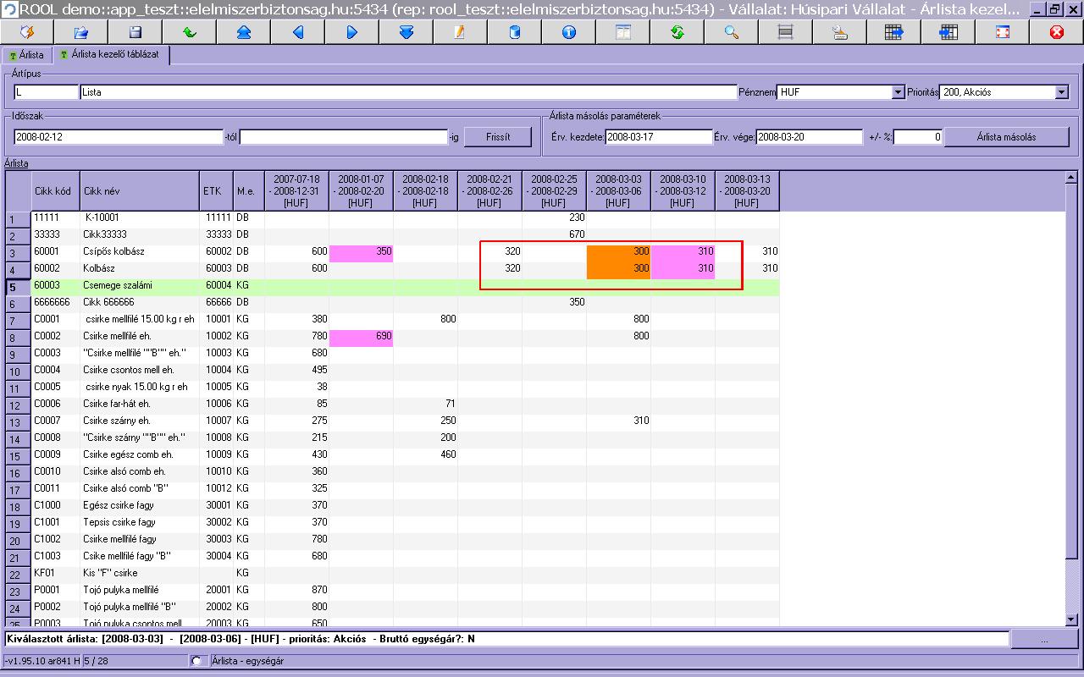Click the magnifying glass search icon
The image size is (1084, 677).
[731, 32]
